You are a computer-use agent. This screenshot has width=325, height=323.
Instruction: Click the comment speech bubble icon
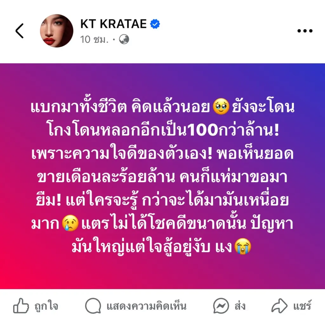[x=93, y=306]
